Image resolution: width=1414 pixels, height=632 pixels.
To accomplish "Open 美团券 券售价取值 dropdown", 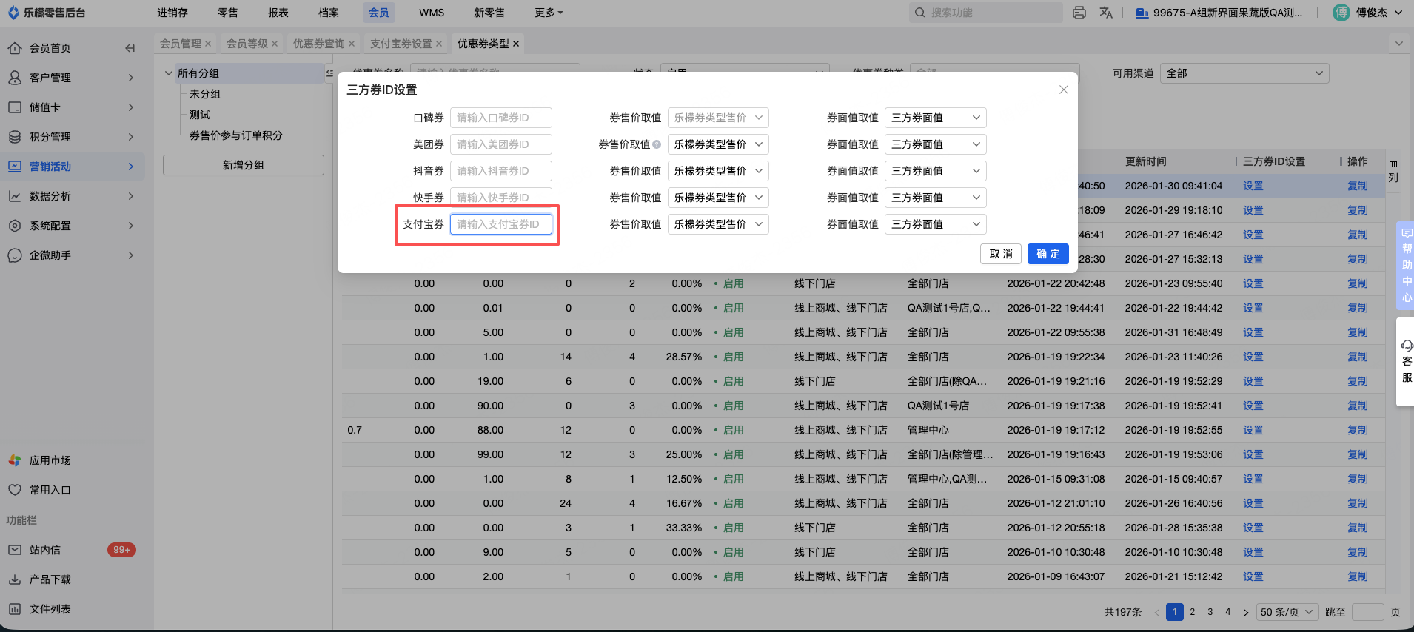I will 718,144.
